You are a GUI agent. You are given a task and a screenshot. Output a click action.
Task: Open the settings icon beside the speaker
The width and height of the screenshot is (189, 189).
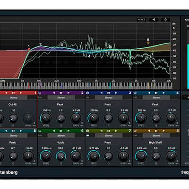(x=165, y=19)
